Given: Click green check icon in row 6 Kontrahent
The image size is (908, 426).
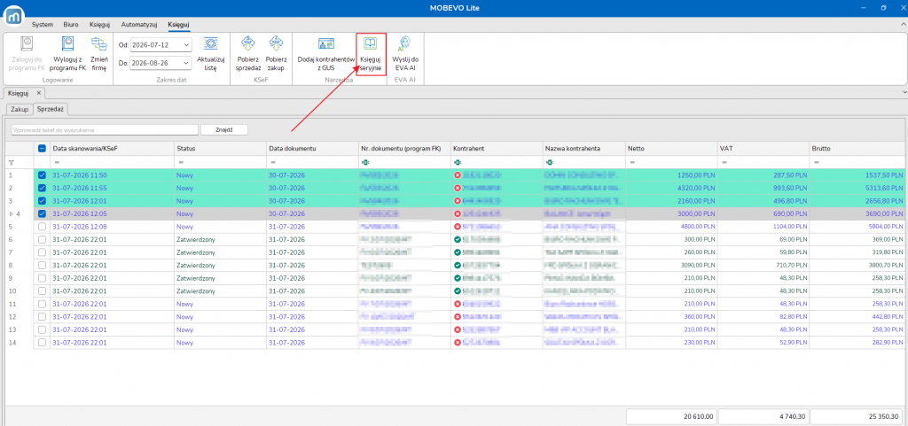Looking at the screenshot, I should tap(458, 239).
